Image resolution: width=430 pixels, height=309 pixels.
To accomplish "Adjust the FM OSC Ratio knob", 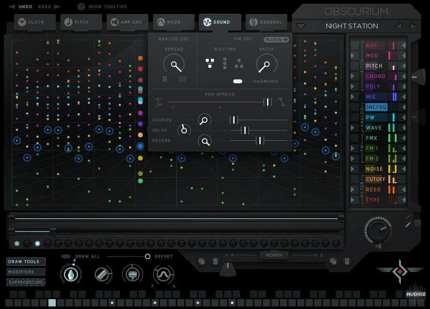I will pyautogui.click(x=266, y=65).
